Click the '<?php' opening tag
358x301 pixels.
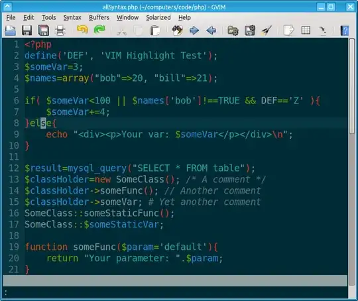pyautogui.click(x=38, y=44)
